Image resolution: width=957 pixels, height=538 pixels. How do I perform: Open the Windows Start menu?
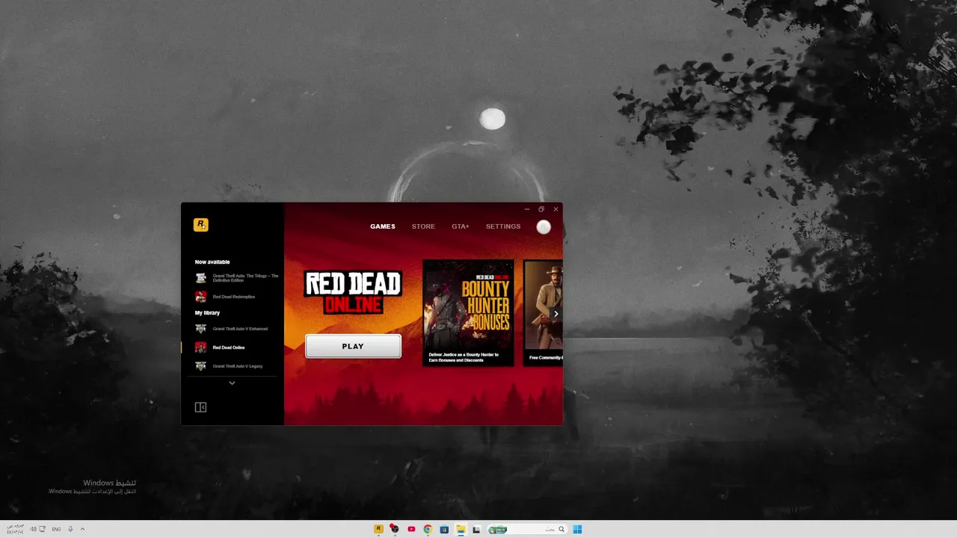[x=577, y=529]
